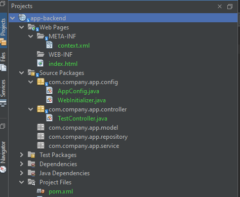Click the Web Pages folder icon
This screenshot has height=197, width=240.
(31, 27)
